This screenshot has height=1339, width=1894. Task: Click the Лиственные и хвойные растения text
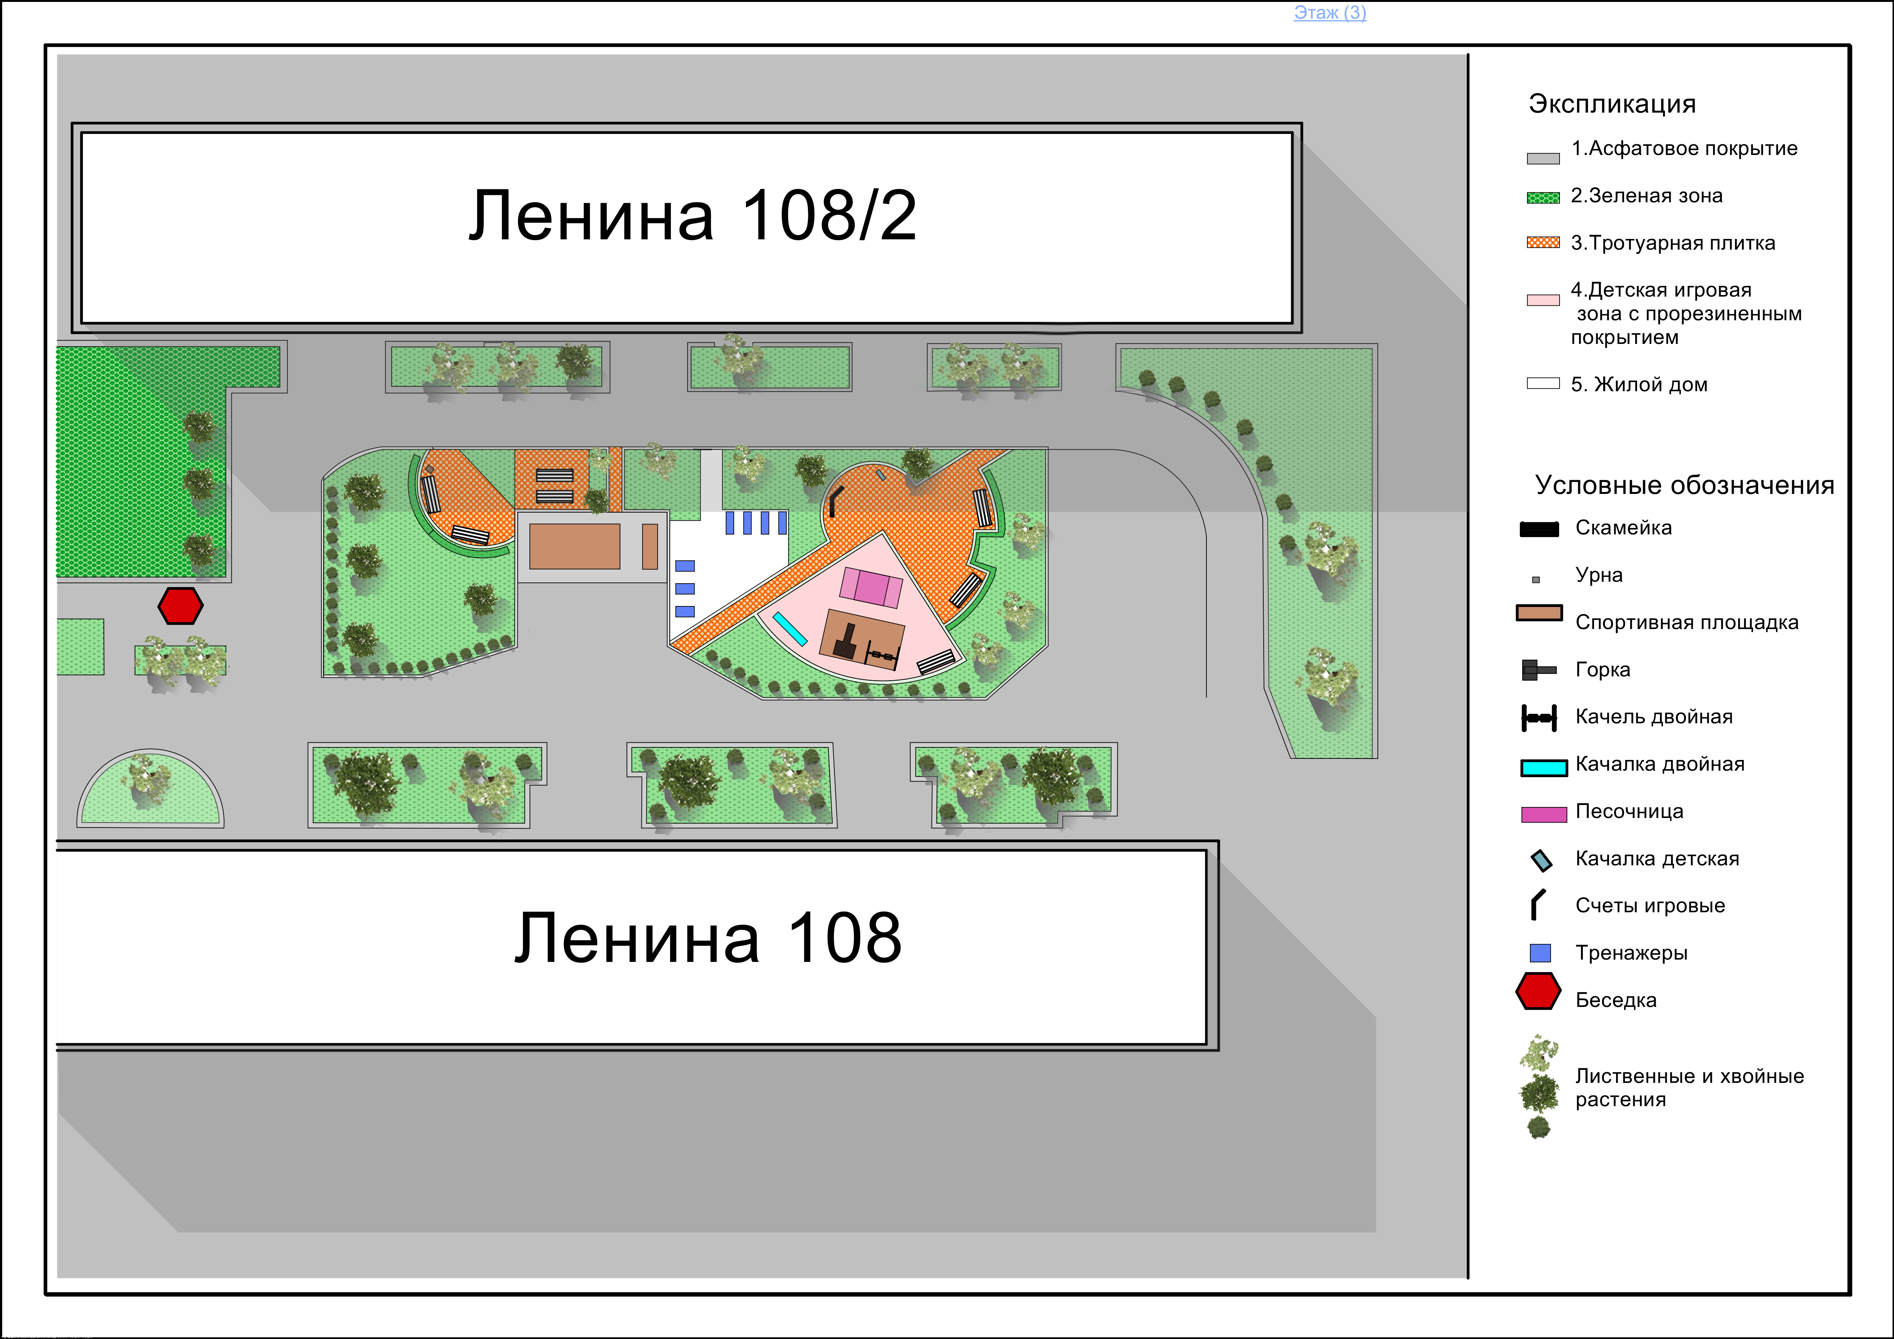tap(1689, 1087)
